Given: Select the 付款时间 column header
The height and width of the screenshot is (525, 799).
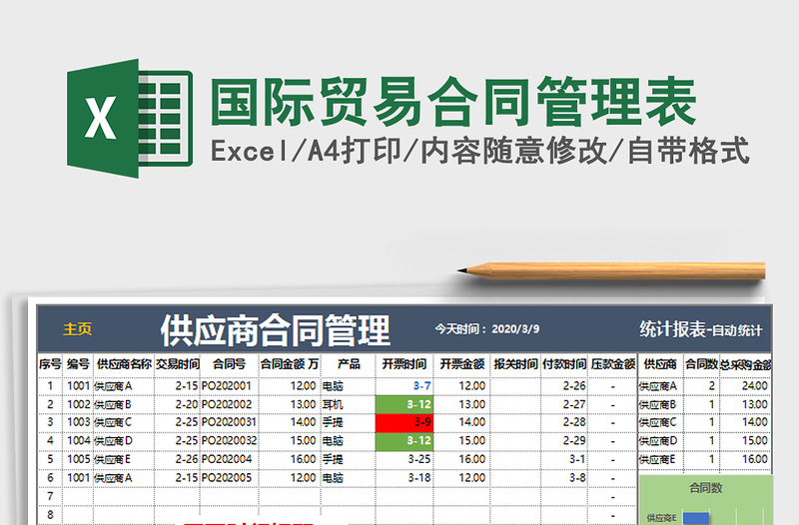Looking at the screenshot, I should point(564,364).
